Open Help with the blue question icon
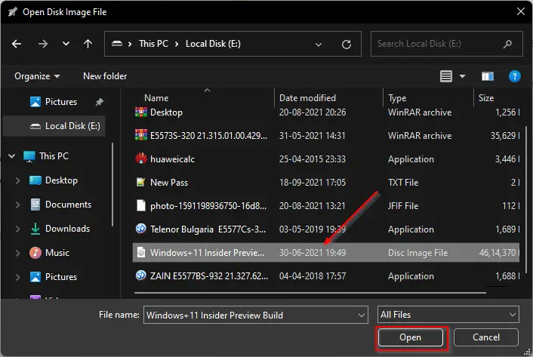The image size is (533, 357). tap(515, 76)
